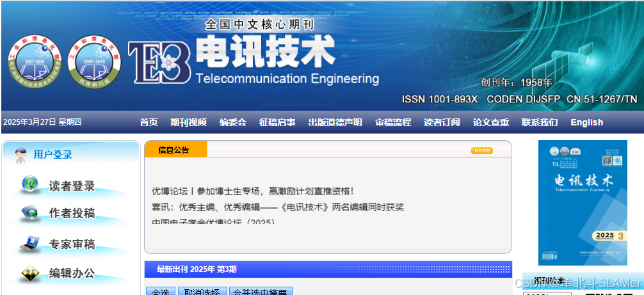This screenshot has width=644, height=295.
Task: Click the CN 51-1267/TN text
Action: (602, 99)
